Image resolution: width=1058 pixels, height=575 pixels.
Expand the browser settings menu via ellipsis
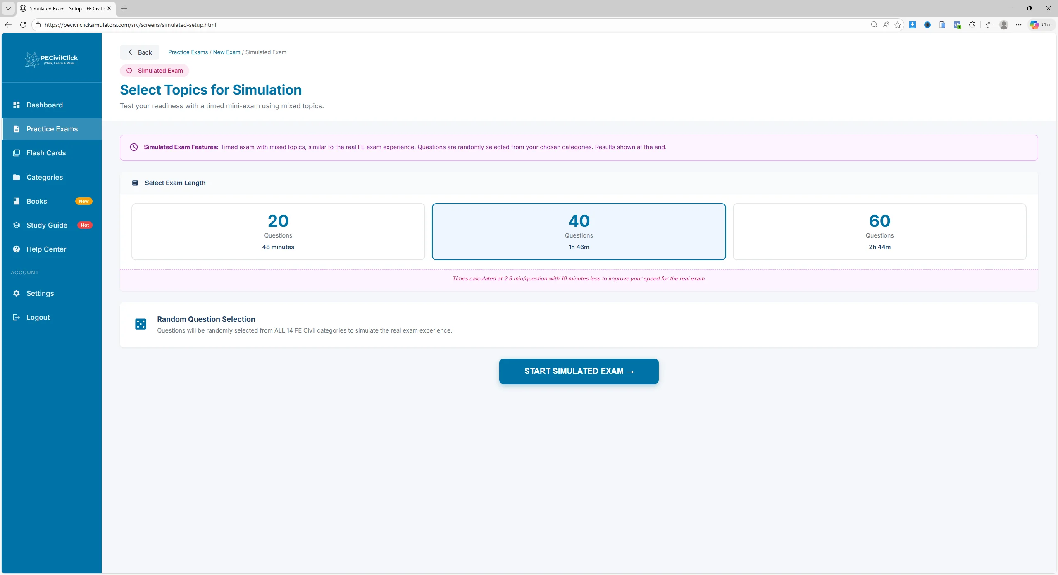(x=1019, y=24)
